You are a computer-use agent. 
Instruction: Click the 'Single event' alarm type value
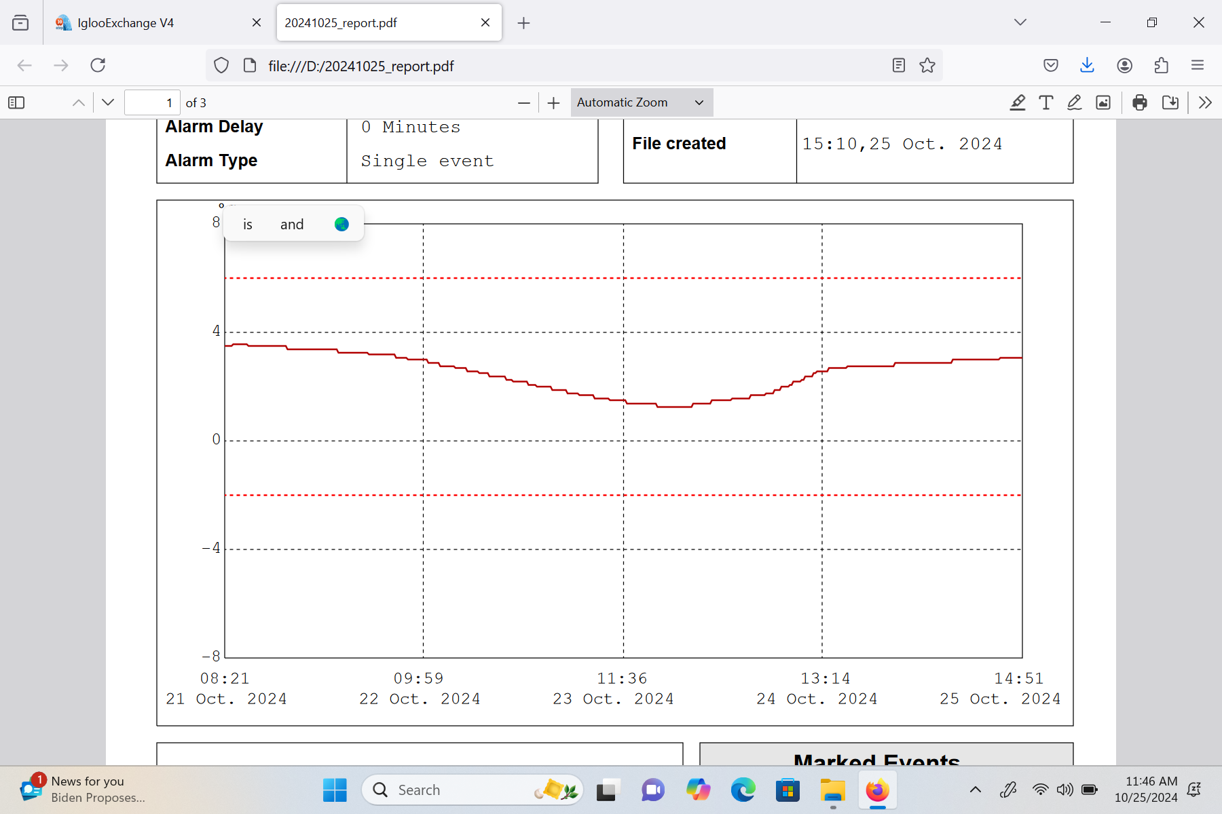(427, 161)
